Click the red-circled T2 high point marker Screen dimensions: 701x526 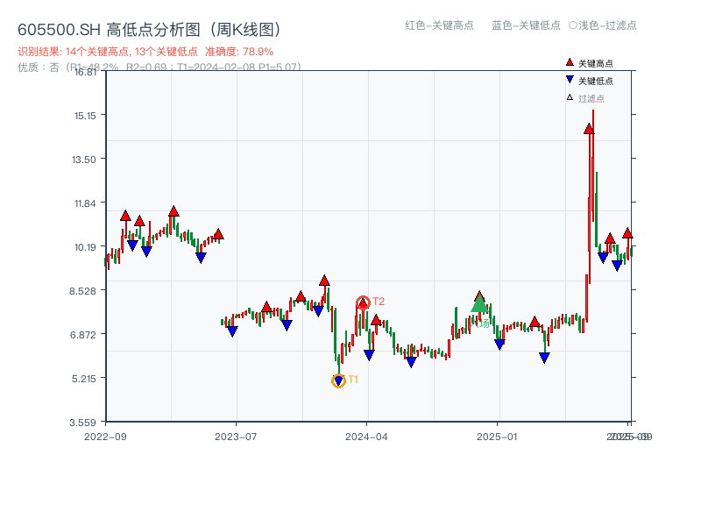363,303
